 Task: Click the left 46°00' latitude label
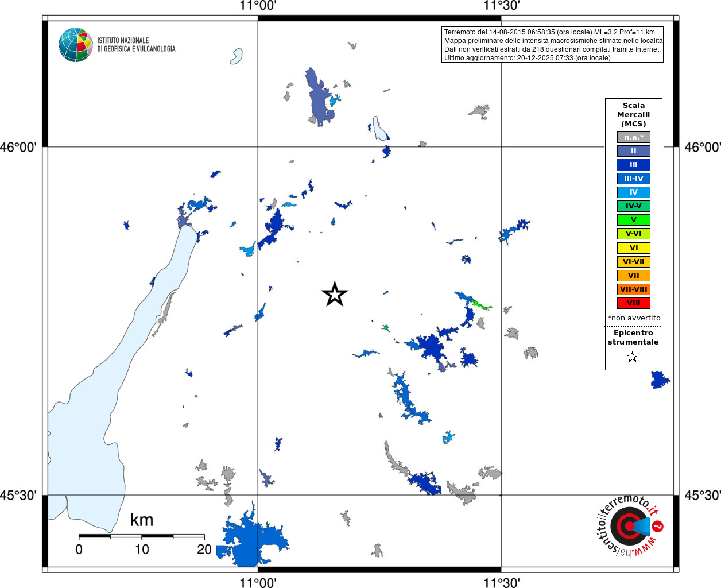[x=18, y=147]
